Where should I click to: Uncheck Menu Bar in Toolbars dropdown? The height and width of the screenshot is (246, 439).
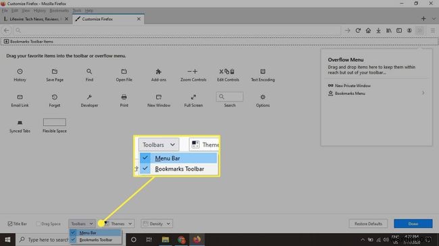point(96,233)
